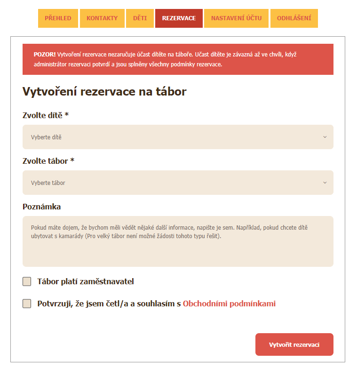Click the chevron arrow in the camp selector

(x=325, y=183)
